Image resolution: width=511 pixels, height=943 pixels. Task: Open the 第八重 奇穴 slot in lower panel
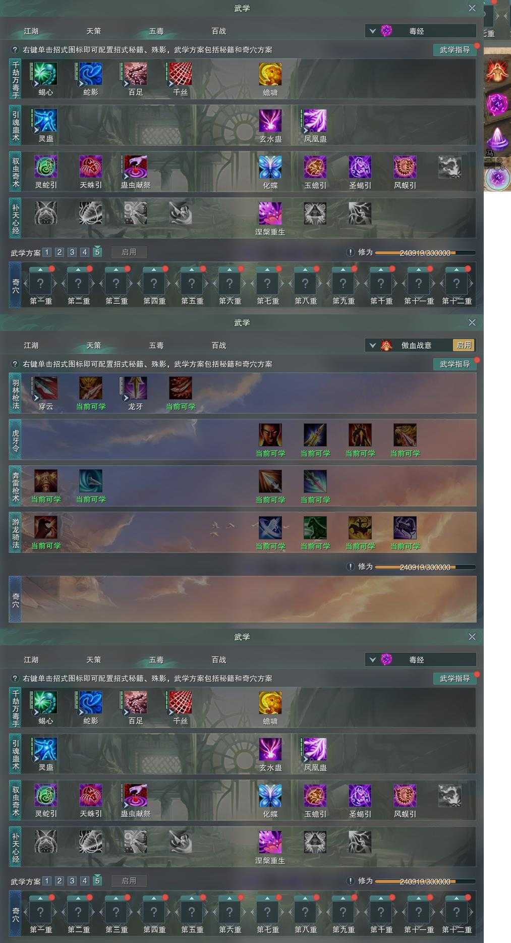tap(305, 912)
